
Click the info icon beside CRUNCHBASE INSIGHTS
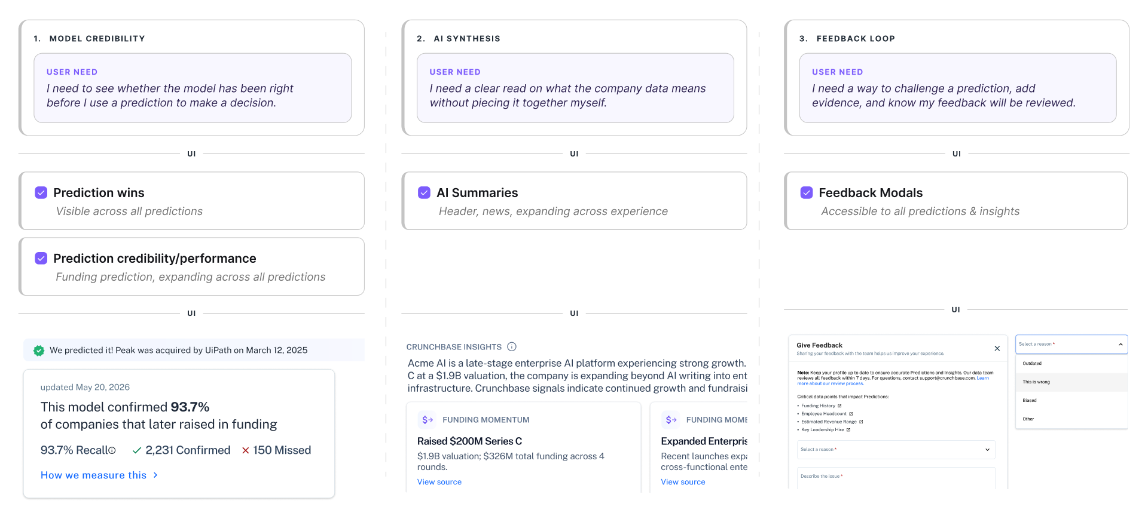[x=512, y=346]
